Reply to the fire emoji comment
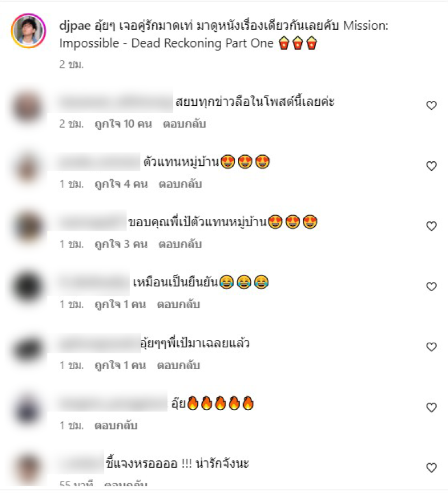Viewport: 448px width, 499px height. click(116, 425)
